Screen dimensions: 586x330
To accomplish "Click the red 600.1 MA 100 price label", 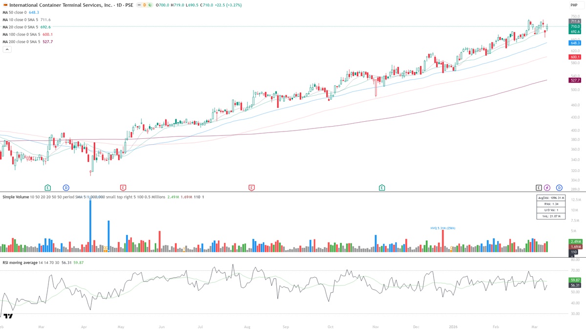I will click(575, 57).
